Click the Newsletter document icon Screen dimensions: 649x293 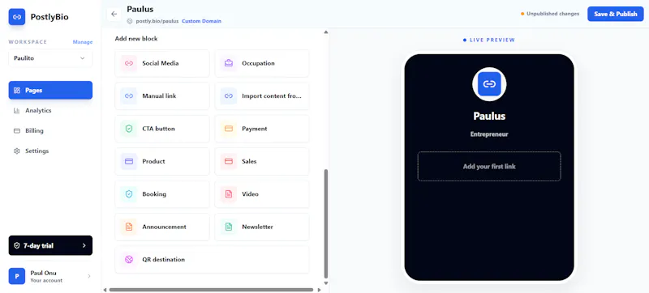[x=229, y=227]
